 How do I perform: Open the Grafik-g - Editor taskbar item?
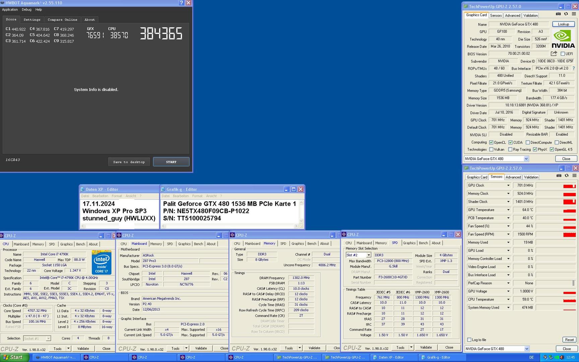442,357
